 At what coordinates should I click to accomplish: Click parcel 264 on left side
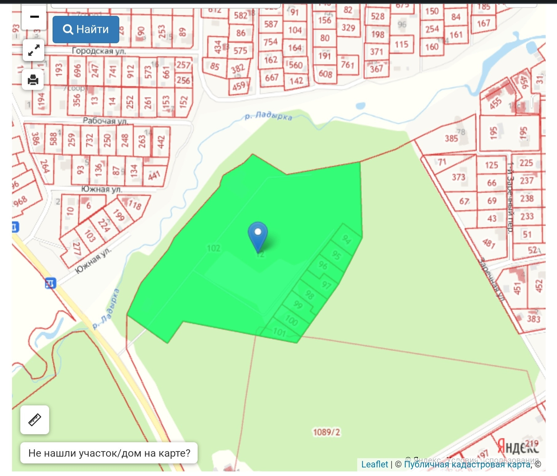(x=45, y=166)
